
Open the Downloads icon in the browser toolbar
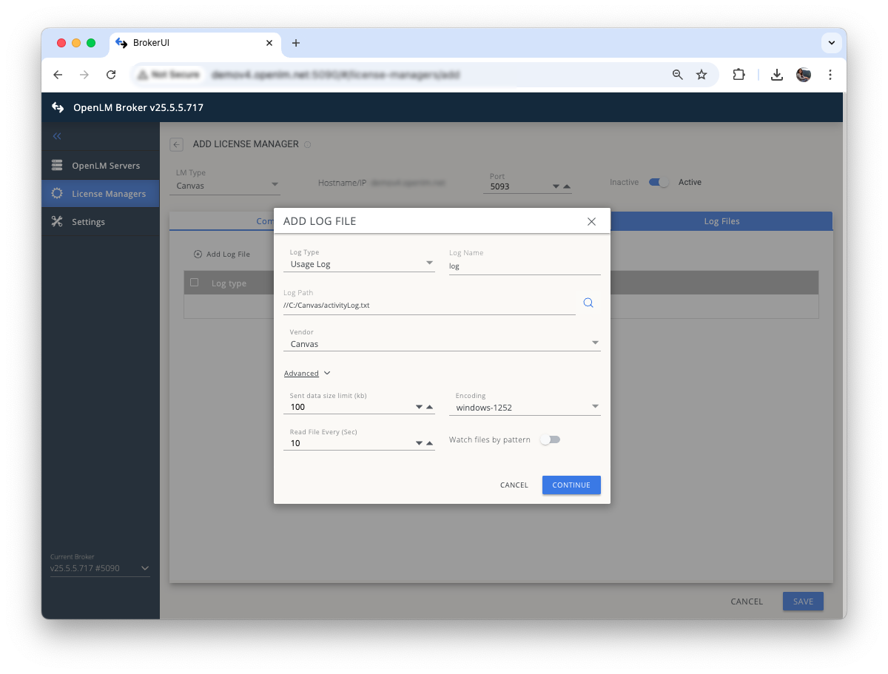(776, 74)
